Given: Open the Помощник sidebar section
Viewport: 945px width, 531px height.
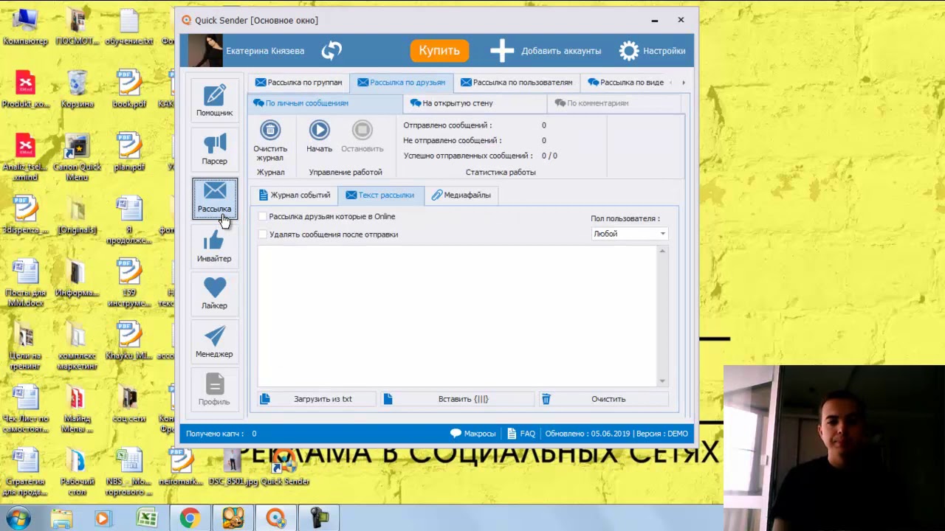Looking at the screenshot, I should pos(214,100).
